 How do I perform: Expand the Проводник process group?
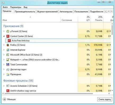[x=4, y=74]
